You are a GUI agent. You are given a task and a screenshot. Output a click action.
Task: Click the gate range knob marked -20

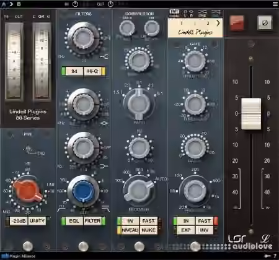tap(195, 104)
